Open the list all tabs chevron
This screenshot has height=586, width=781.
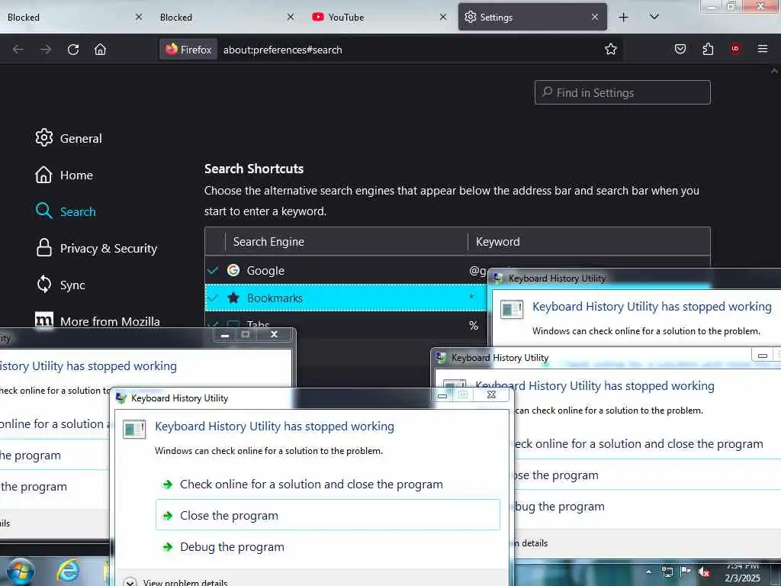tap(654, 17)
